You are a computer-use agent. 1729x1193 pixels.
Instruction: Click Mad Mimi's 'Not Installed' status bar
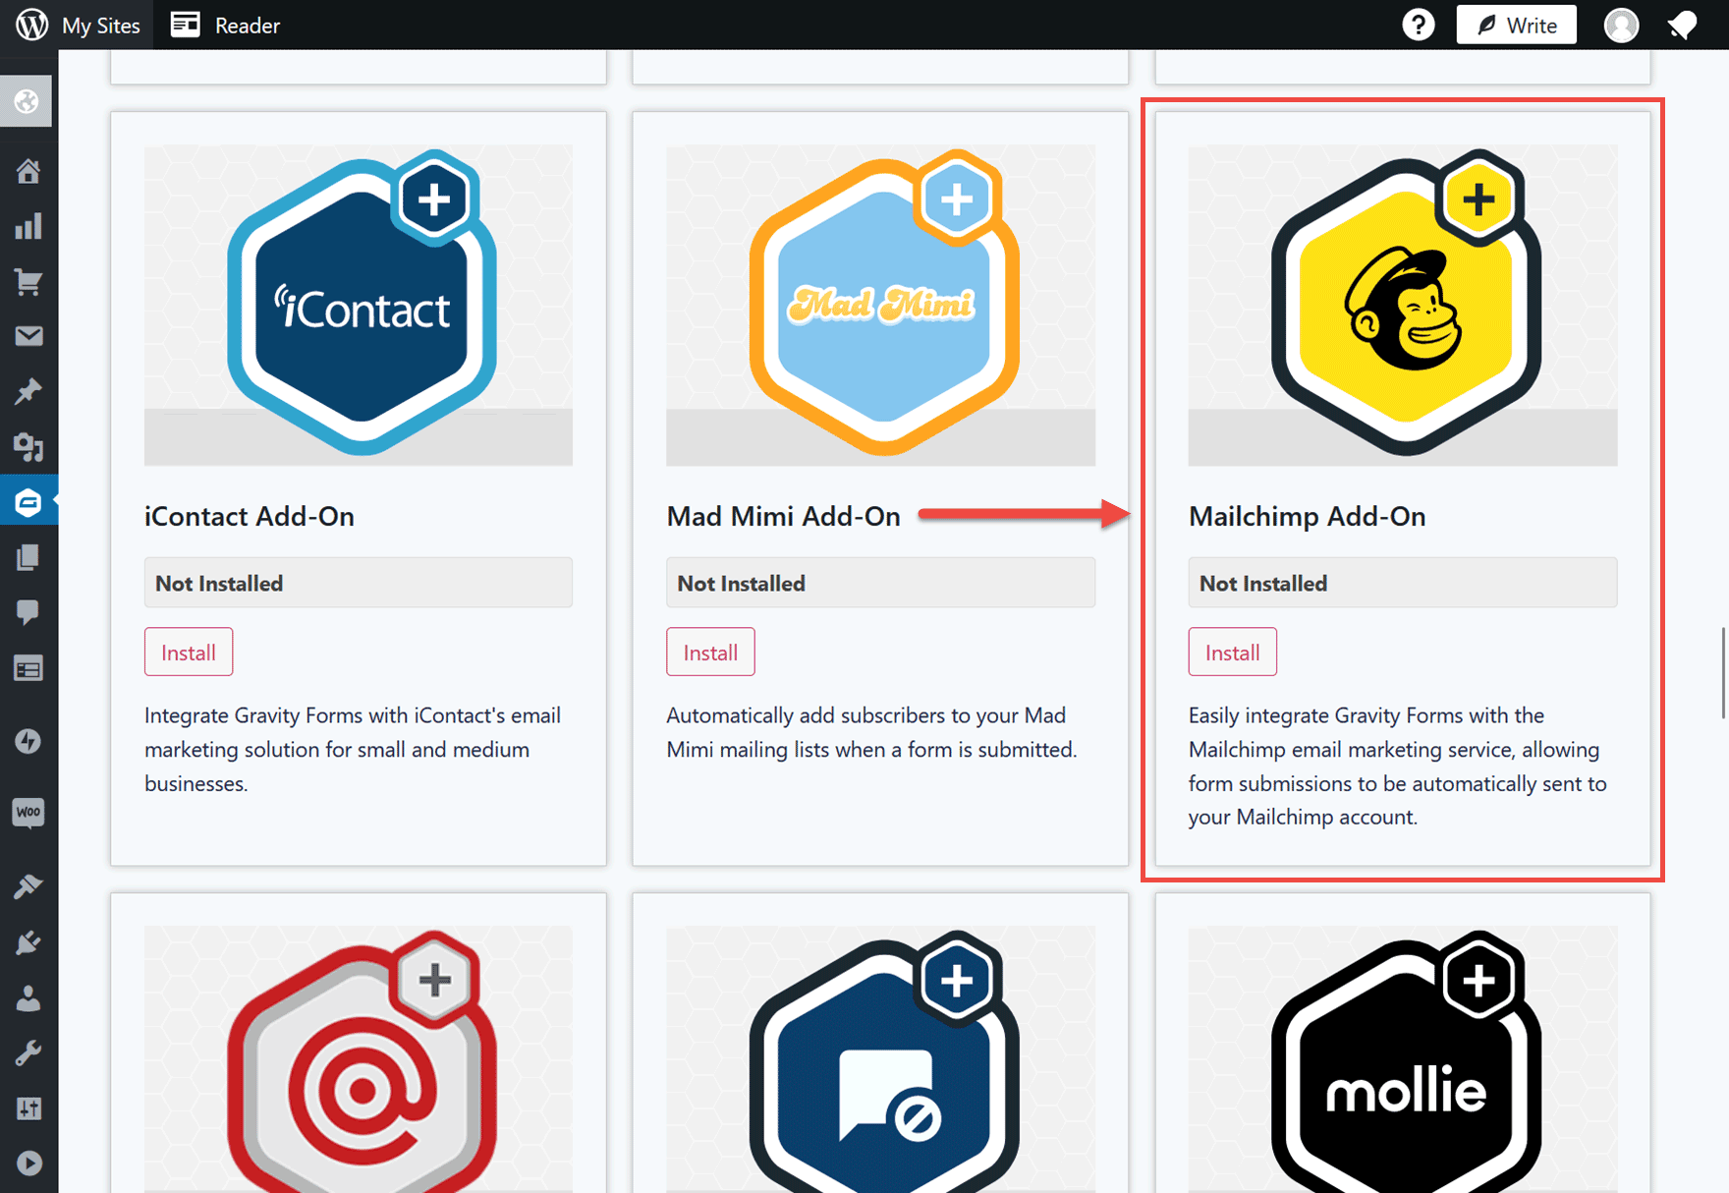(x=880, y=583)
